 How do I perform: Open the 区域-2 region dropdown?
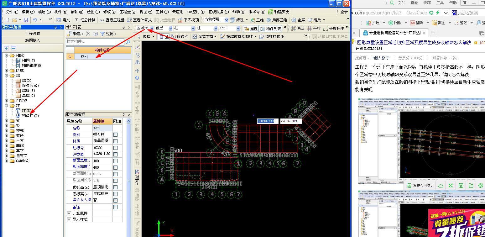pyautogui.click(x=152, y=28)
